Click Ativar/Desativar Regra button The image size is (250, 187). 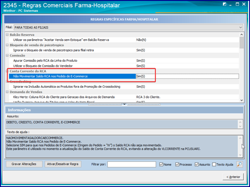click(63, 164)
